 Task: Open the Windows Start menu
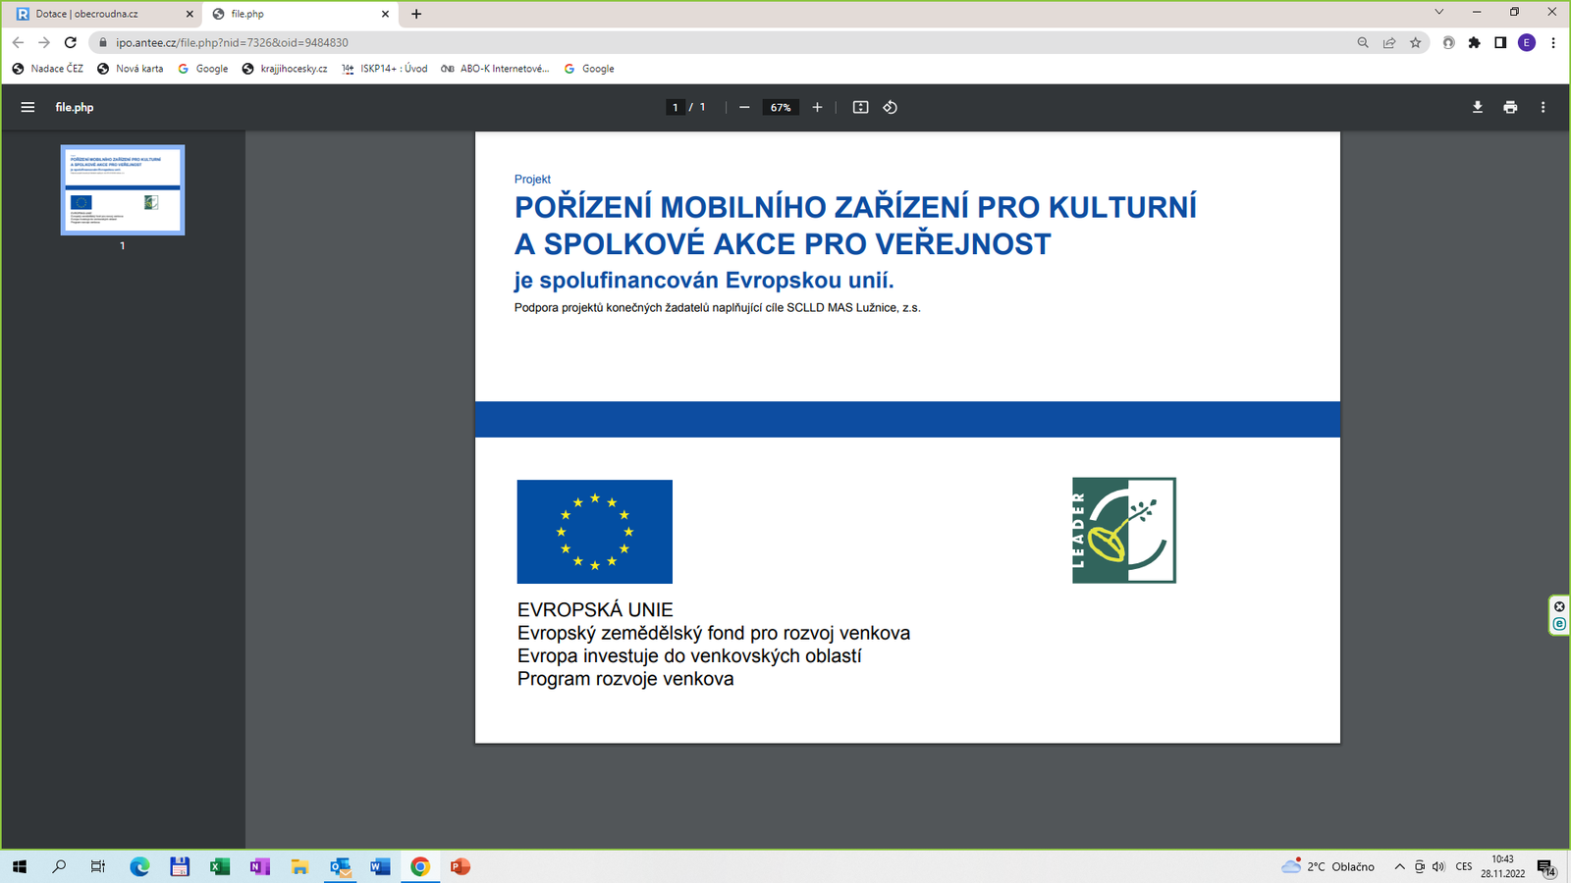(20, 866)
